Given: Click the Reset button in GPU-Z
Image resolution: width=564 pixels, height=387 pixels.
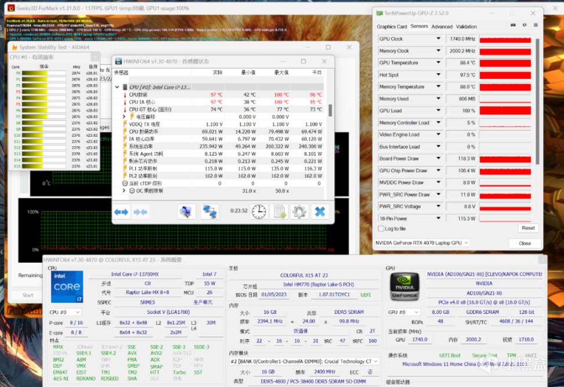Looking at the screenshot, I should tap(528, 228).
